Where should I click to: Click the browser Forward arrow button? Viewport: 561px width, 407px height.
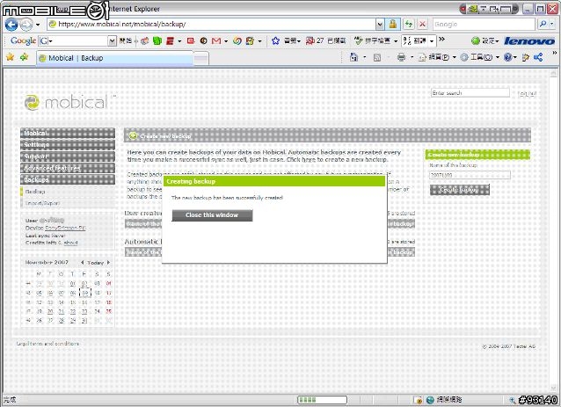tap(25, 25)
